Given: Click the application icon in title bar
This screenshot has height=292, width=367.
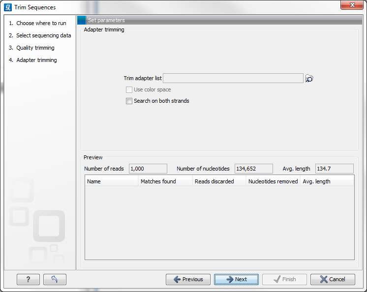Looking at the screenshot, I should coord(8,7).
